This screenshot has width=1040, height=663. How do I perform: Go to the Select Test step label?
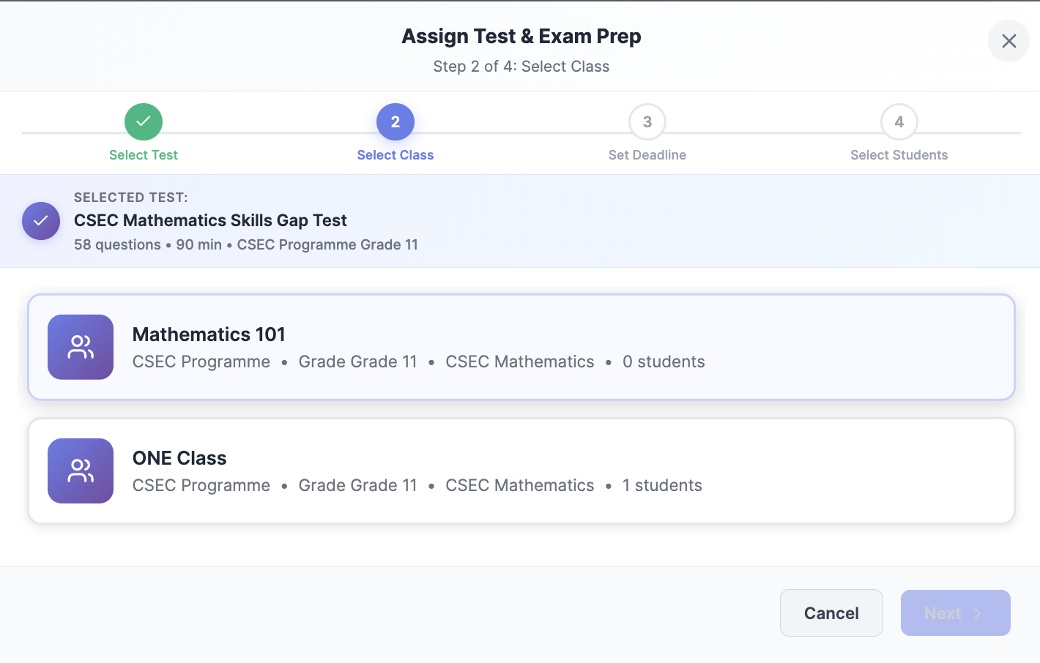click(144, 155)
